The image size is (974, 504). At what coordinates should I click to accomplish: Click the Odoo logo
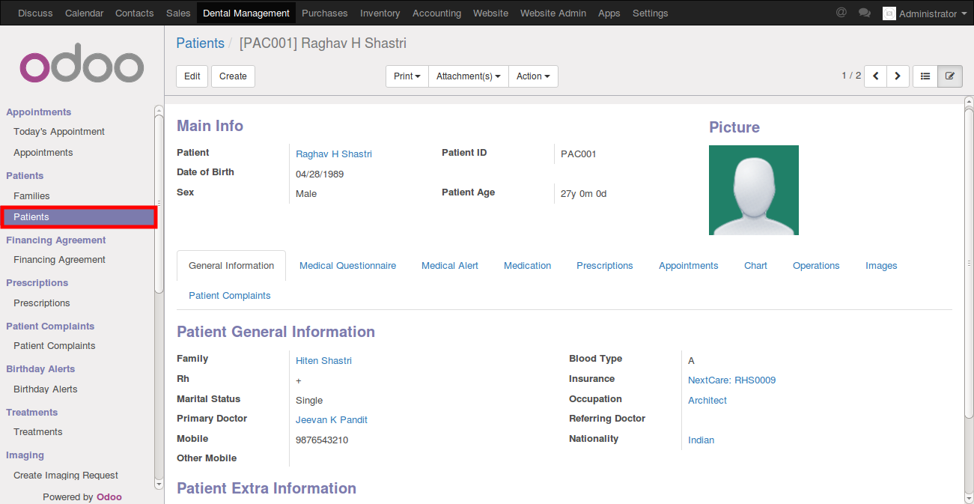click(82, 67)
